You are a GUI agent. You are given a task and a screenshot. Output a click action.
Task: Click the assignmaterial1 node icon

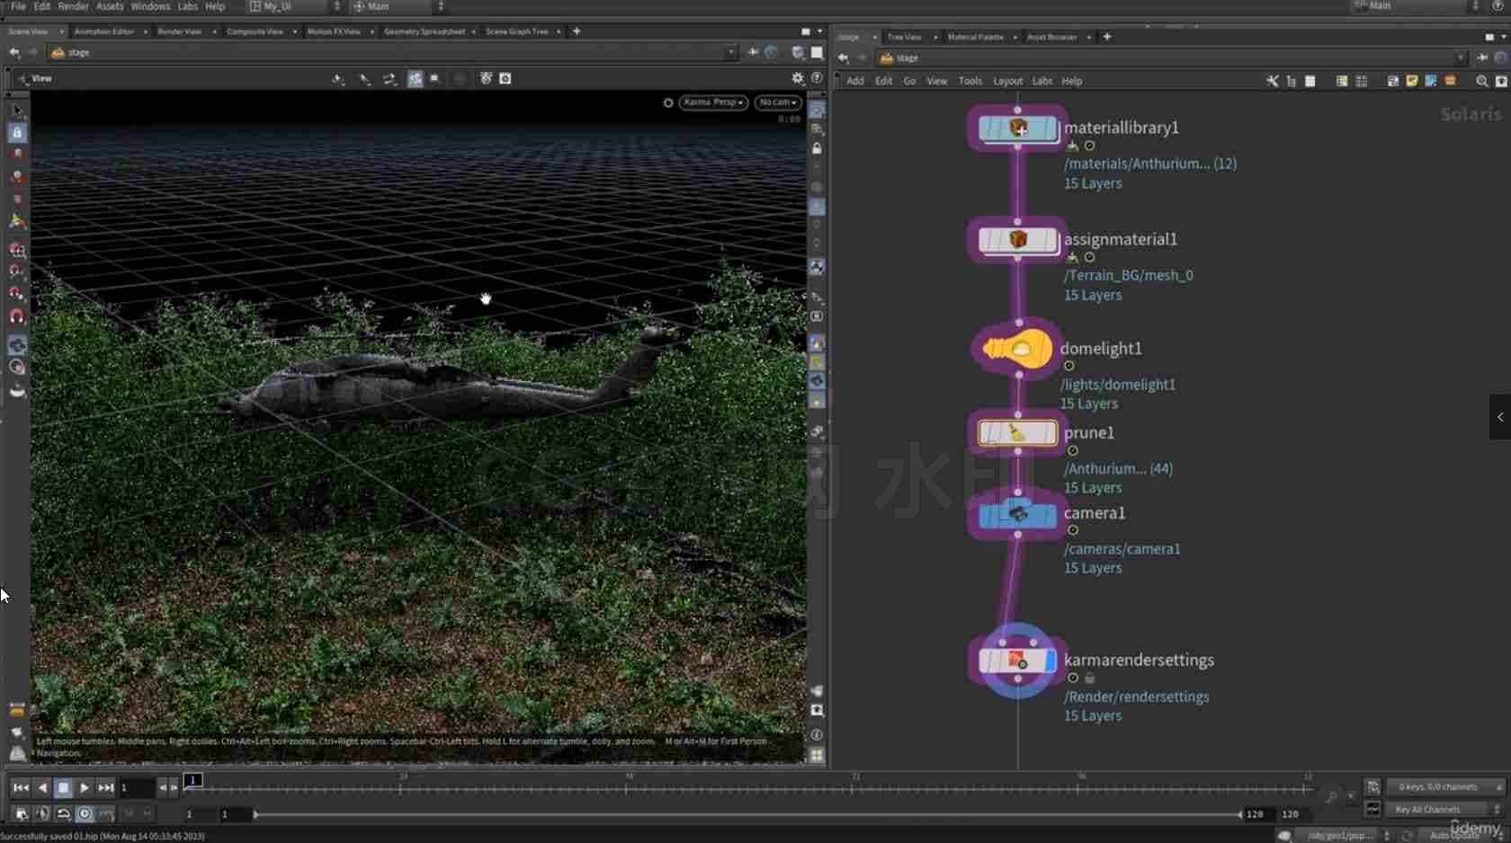pos(1017,240)
